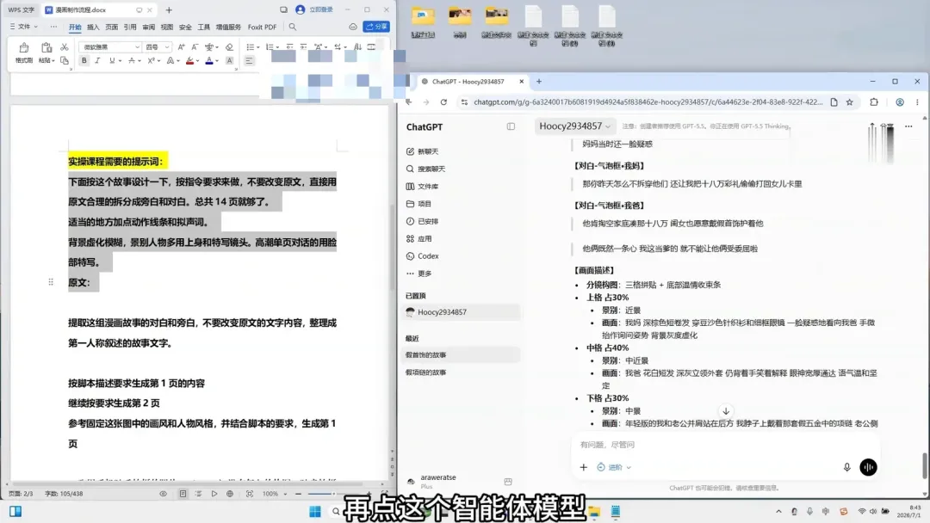Open the three-dot conversation options menu
This screenshot has width=930, height=523.
point(908,126)
